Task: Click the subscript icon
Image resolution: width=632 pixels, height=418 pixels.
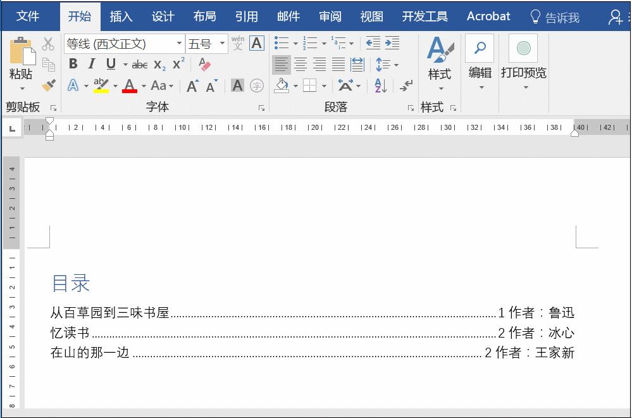Action: pyautogui.click(x=159, y=65)
